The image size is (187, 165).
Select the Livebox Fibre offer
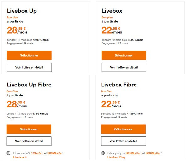(x=123, y=129)
